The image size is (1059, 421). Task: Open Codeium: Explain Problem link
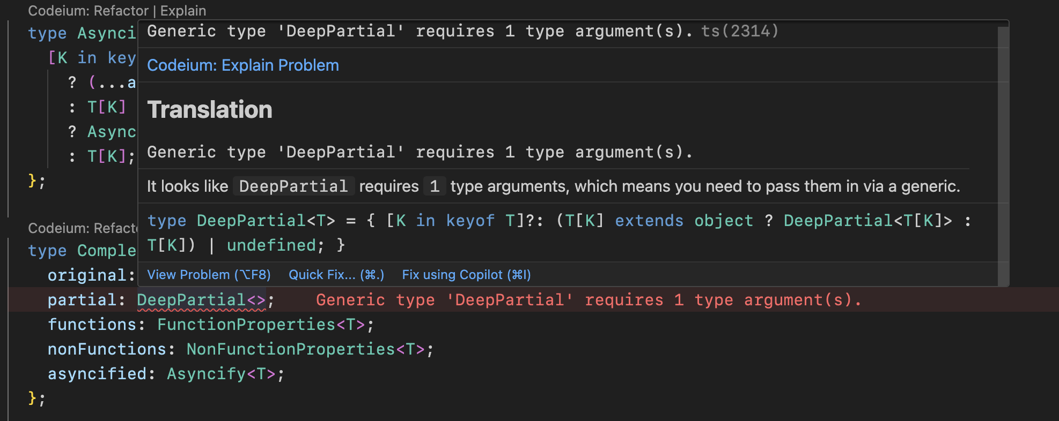pos(243,65)
